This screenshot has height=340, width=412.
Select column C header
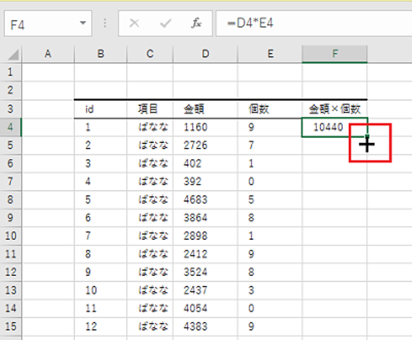tap(150, 54)
